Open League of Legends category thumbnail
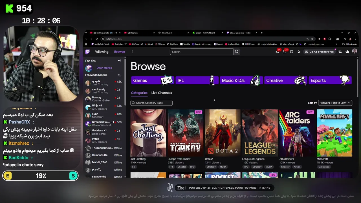The image size is (361, 203). pyautogui.click(x=260, y=133)
